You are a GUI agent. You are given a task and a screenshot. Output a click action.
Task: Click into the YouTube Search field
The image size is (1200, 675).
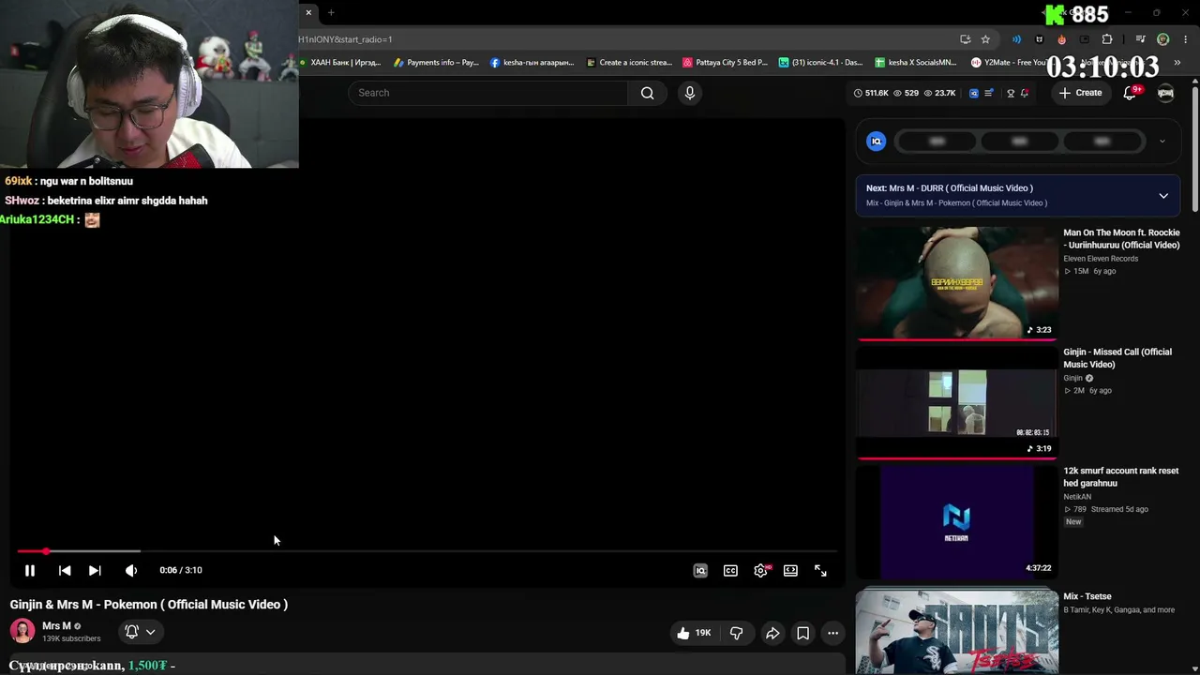coord(487,93)
